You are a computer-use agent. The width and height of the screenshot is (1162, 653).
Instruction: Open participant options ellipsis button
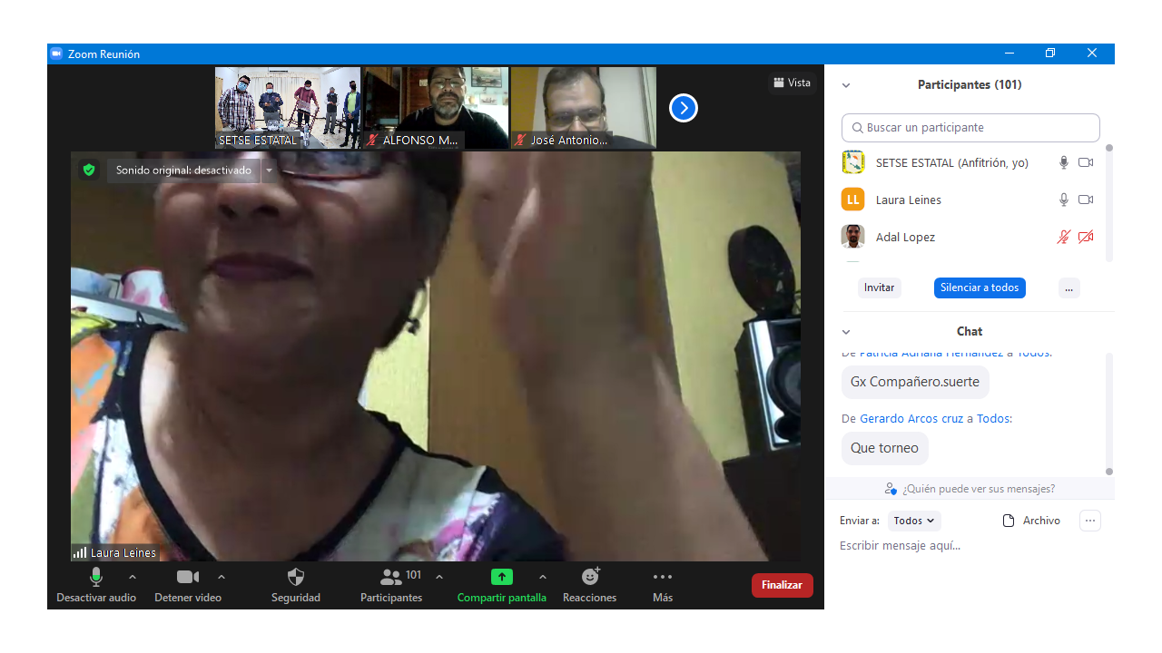click(x=1068, y=288)
